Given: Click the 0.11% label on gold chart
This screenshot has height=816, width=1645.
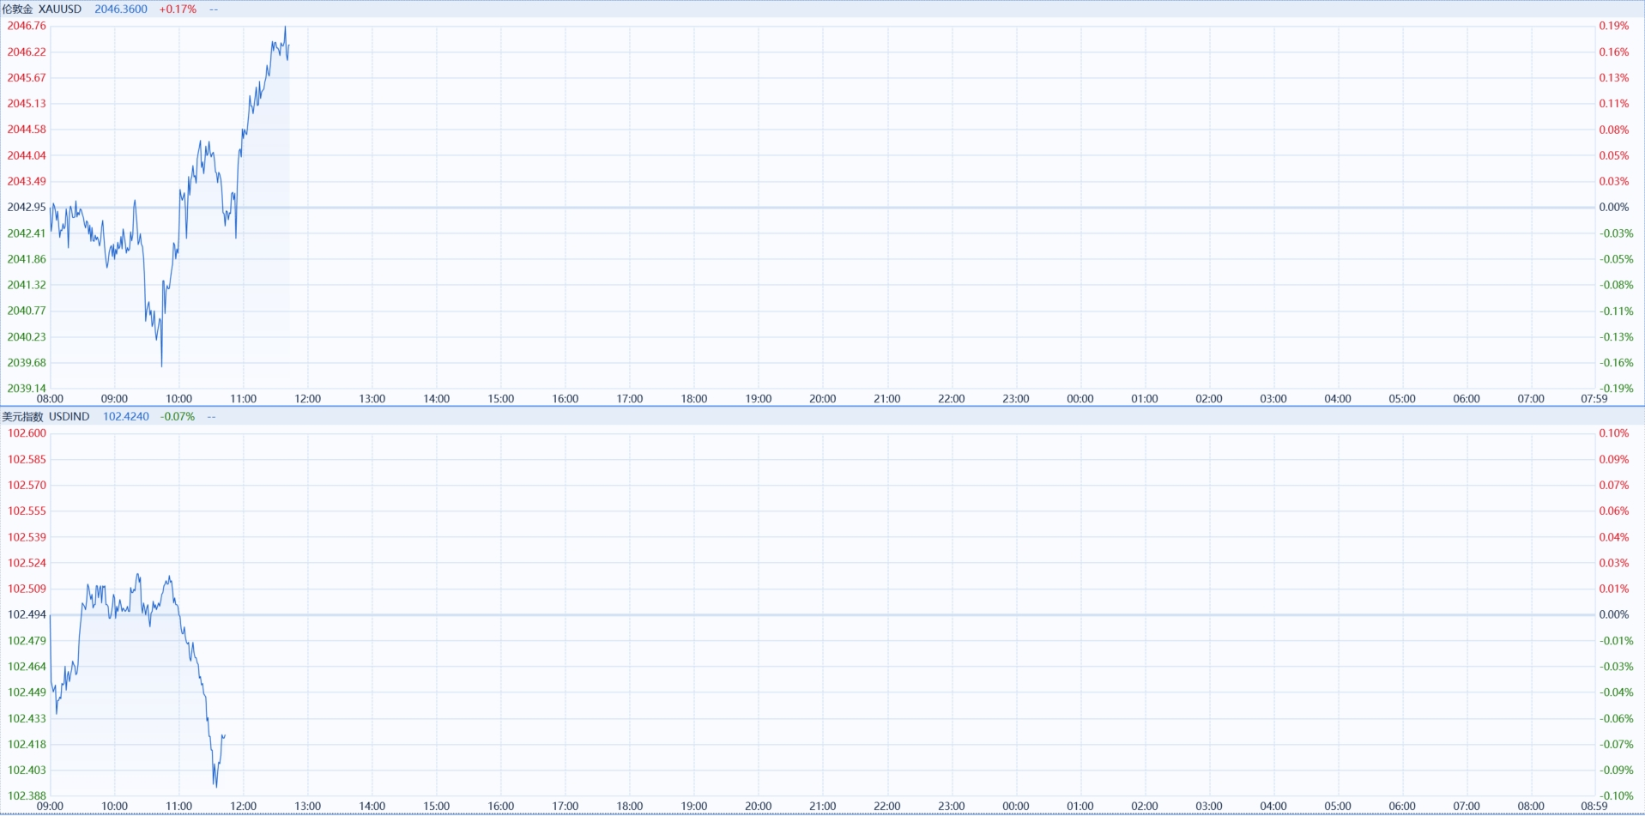Looking at the screenshot, I should pyautogui.click(x=1613, y=104).
